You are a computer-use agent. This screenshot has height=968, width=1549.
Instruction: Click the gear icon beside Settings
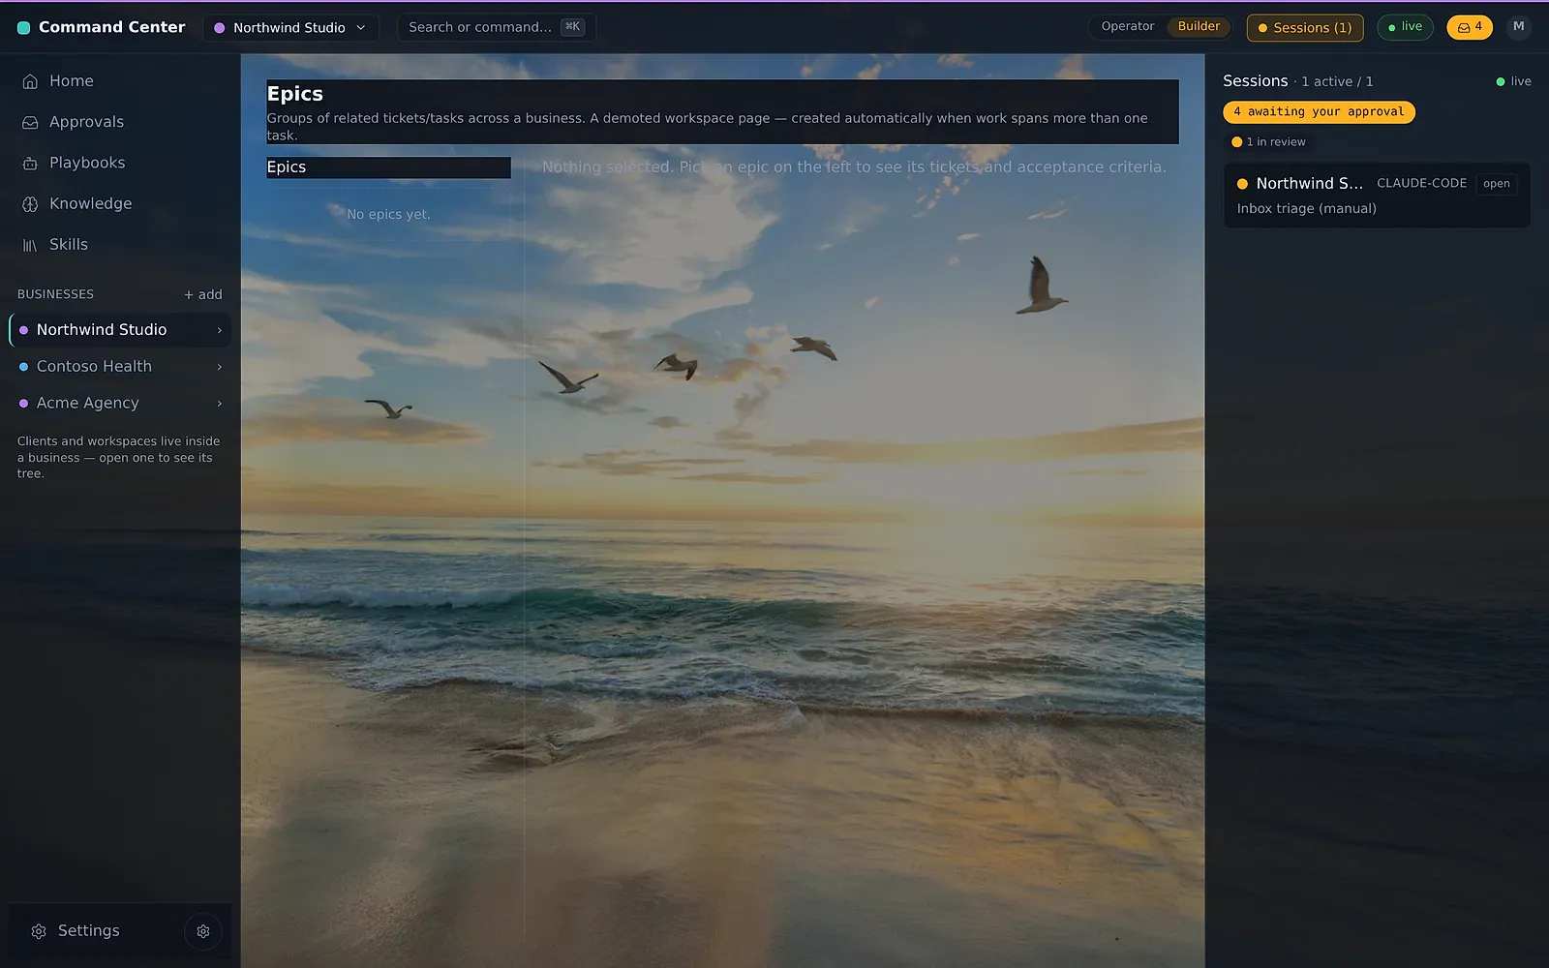point(203,931)
